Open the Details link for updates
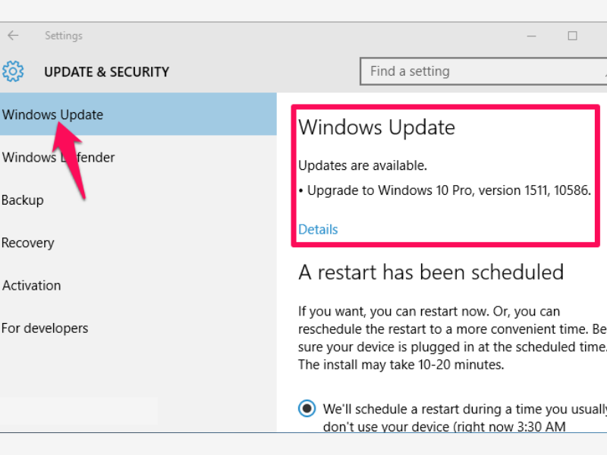The width and height of the screenshot is (607, 455). (x=318, y=229)
